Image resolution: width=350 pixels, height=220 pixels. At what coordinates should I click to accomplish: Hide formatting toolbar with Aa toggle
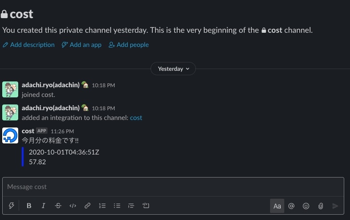(x=277, y=206)
